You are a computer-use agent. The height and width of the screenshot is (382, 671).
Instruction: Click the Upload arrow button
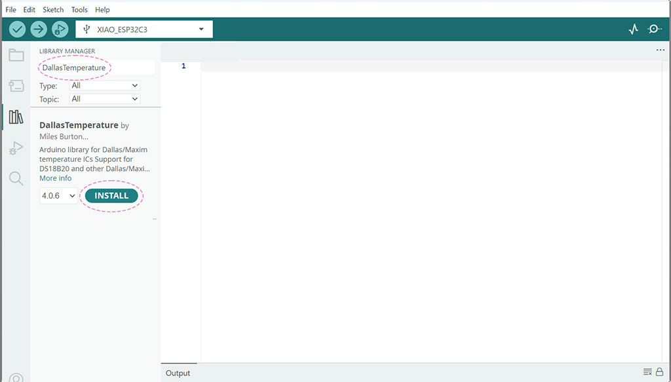(39, 29)
